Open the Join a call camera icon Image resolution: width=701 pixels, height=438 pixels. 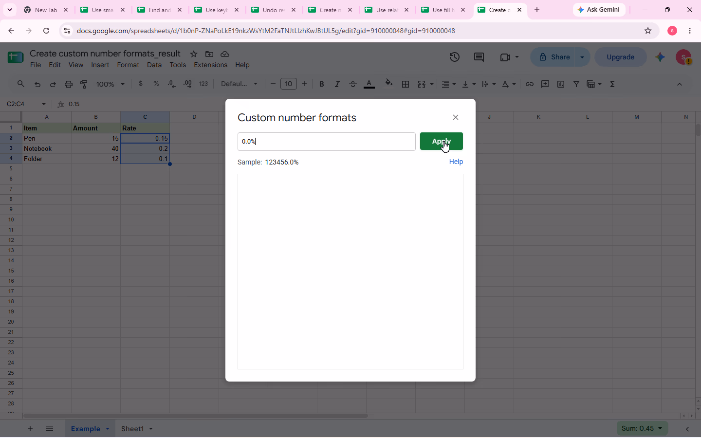click(505, 57)
